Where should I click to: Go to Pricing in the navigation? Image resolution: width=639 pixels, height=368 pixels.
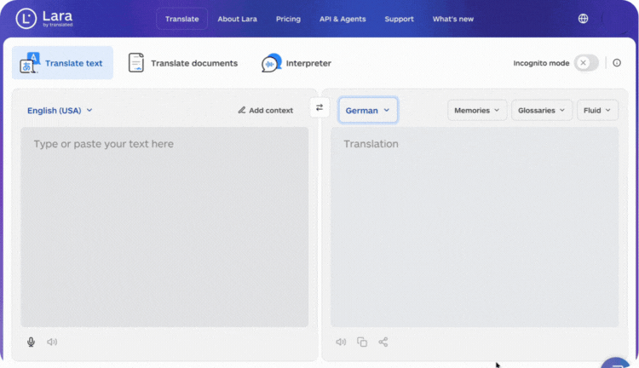coord(288,19)
